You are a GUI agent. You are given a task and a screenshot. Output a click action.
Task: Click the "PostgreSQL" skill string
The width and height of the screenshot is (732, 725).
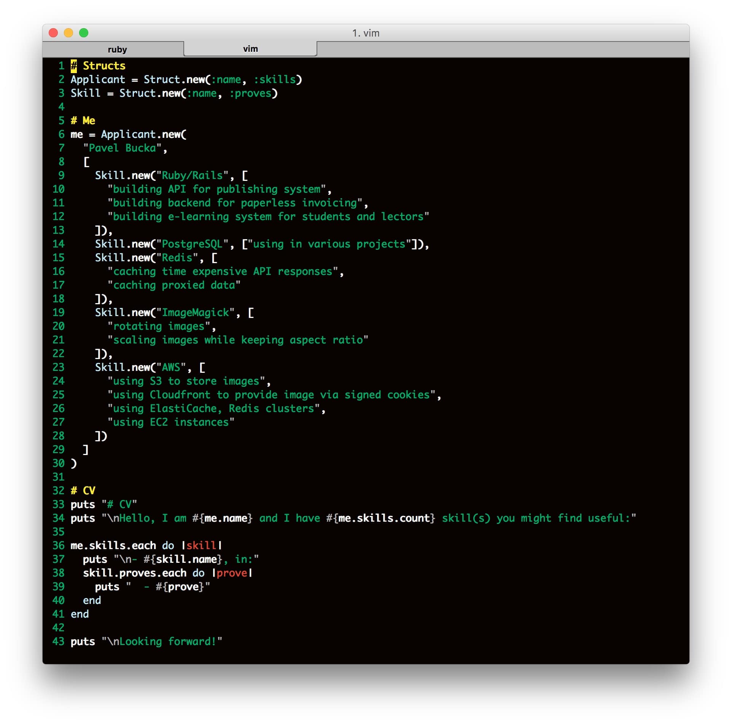[193, 244]
